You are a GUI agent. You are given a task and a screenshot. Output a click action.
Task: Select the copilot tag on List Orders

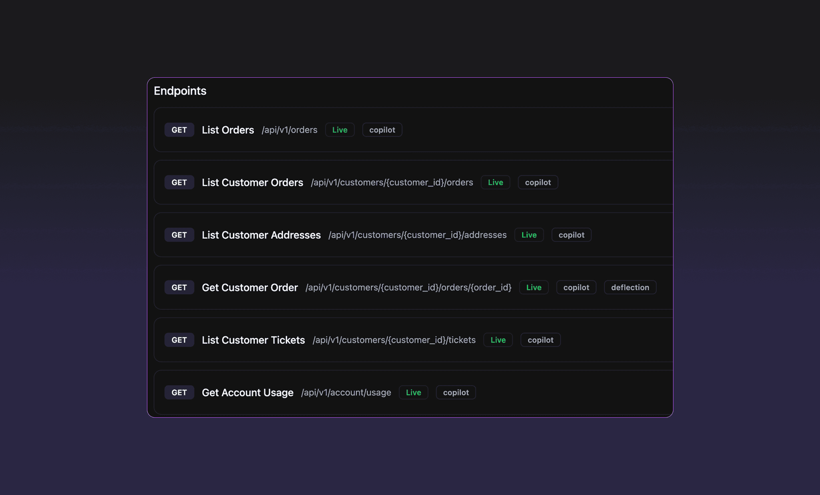click(382, 130)
